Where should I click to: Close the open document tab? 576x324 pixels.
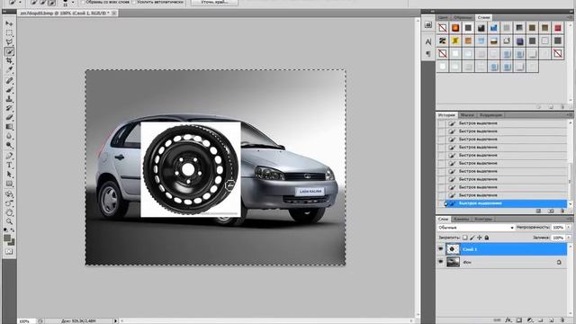(114, 13)
